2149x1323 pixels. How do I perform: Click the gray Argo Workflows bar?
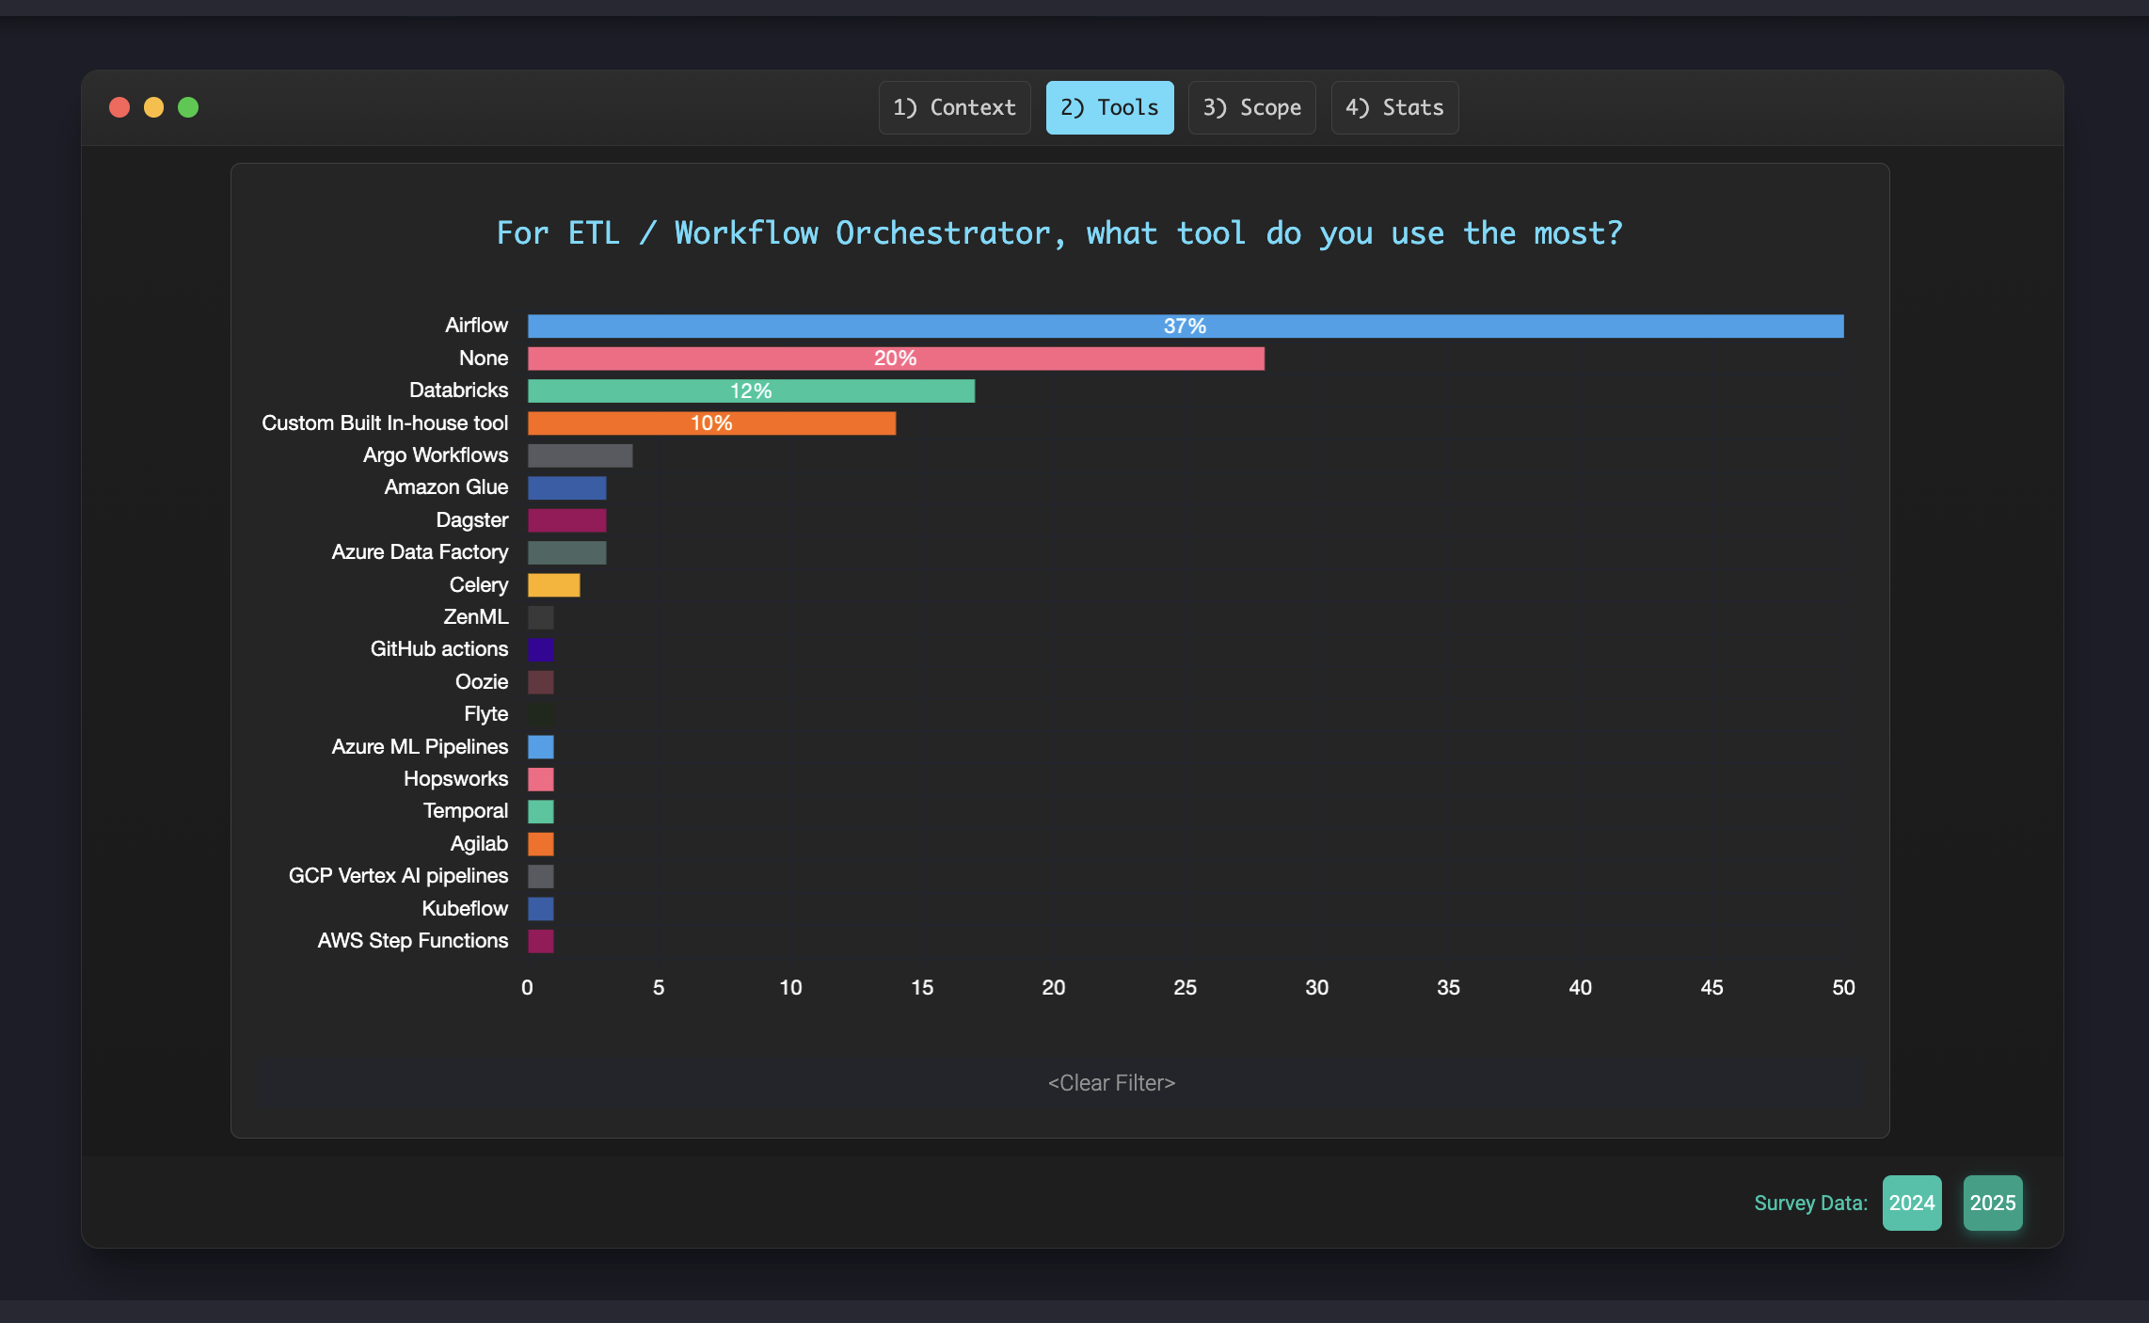click(580, 455)
